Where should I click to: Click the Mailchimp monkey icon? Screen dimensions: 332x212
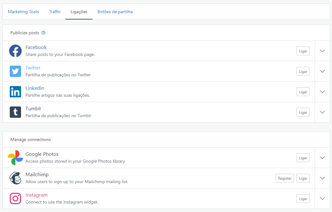[15, 178]
